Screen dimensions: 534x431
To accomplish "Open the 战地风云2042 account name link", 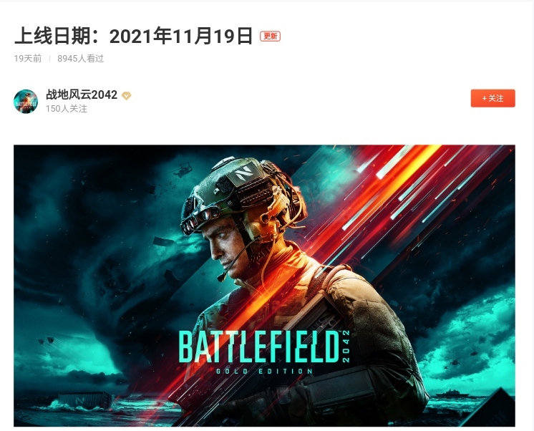I will [82, 95].
